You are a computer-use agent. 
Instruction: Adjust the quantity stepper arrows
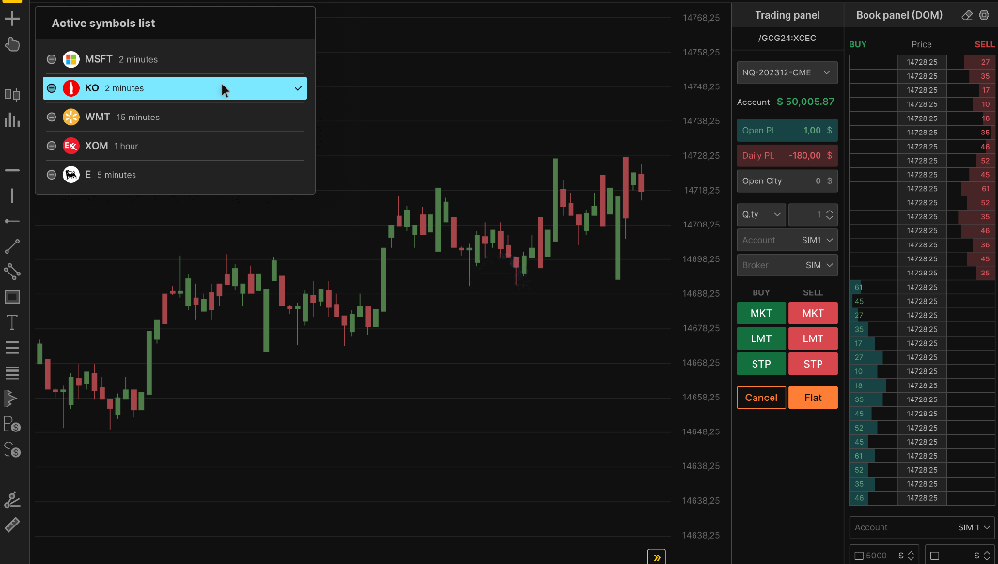click(x=830, y=215)
